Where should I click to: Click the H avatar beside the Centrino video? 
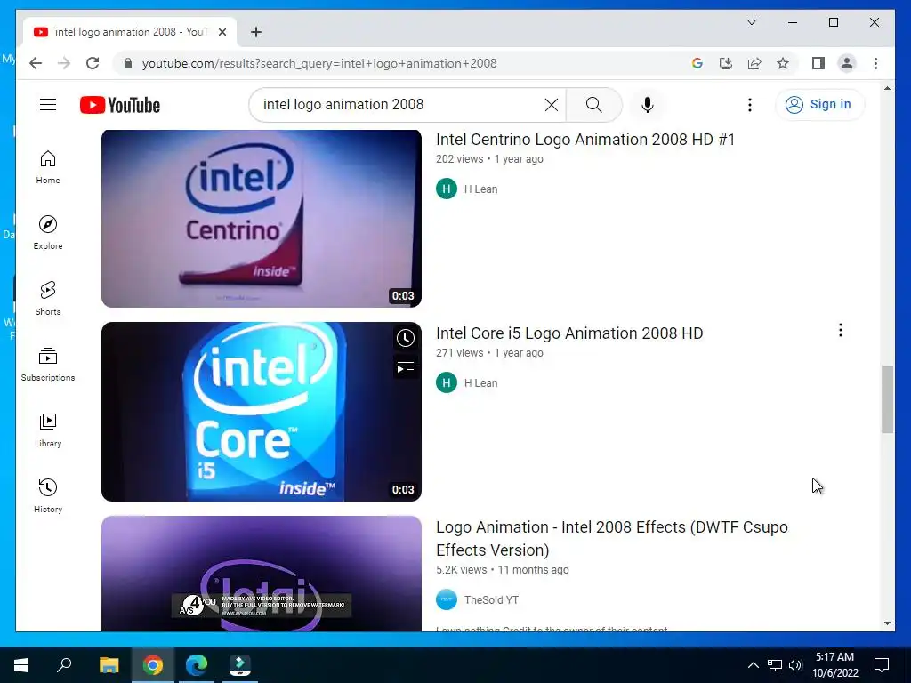click(x=447, y=189)
